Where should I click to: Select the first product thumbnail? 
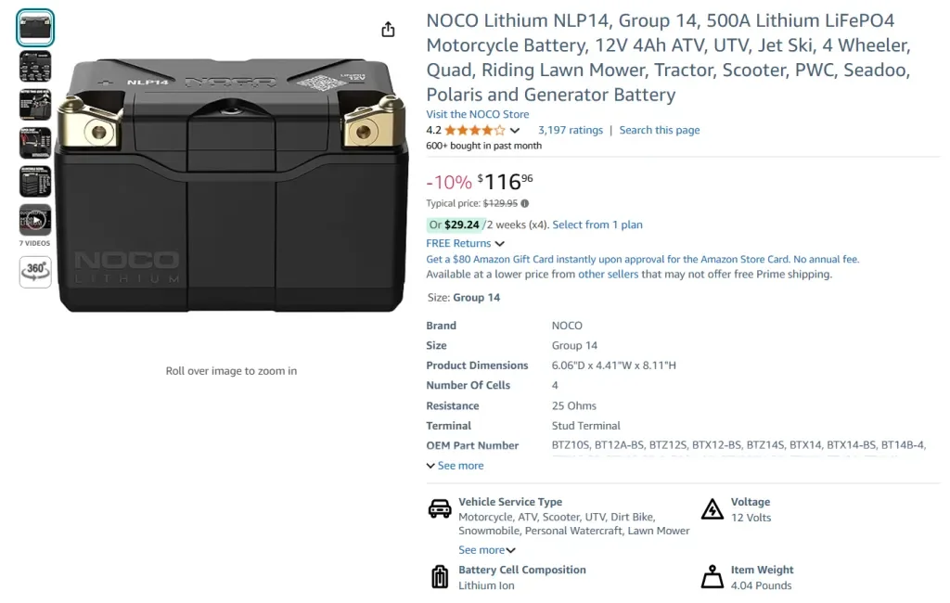tap(34, 27)
